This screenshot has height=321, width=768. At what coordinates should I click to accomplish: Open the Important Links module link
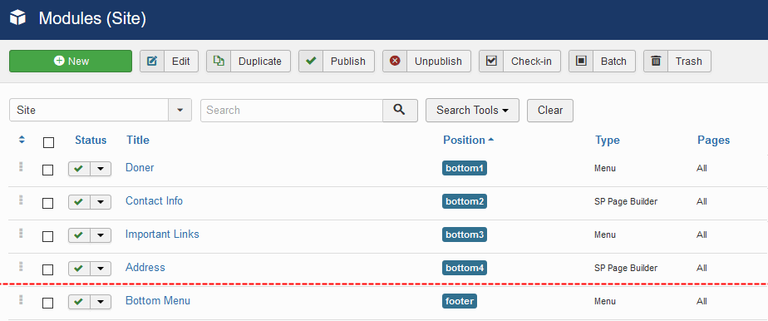162,235
